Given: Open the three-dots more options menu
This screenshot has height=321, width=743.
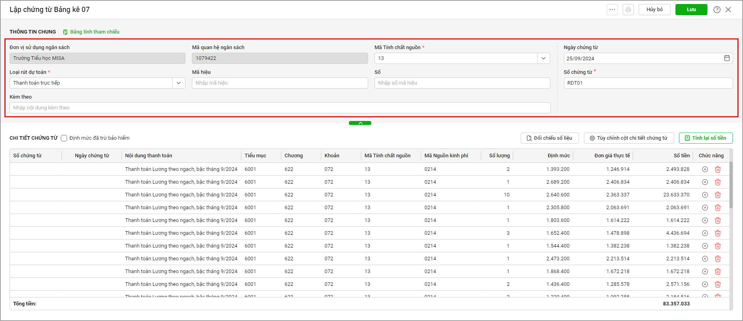Looking at the screenshot, I should point(612,10).
